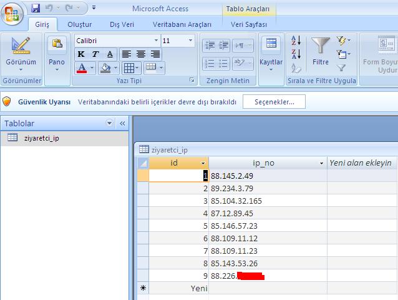This screenshot has width=398, height=300.
Task: Click the select-all datasheet corner box
Action: coord(143,163)
